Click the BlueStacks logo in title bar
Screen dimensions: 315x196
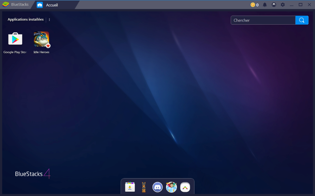tap(6, 4)
